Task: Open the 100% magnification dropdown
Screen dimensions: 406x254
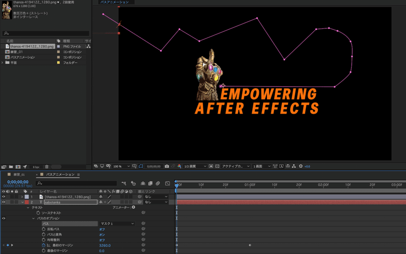Action: [x=121, y=166]
